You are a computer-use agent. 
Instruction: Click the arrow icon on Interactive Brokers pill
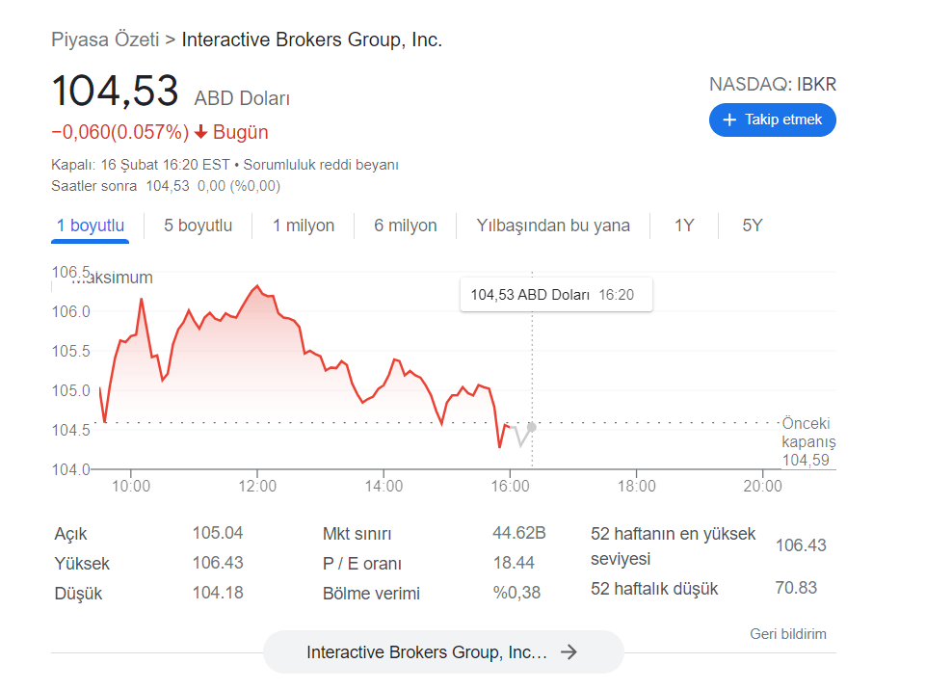point(569,651)
